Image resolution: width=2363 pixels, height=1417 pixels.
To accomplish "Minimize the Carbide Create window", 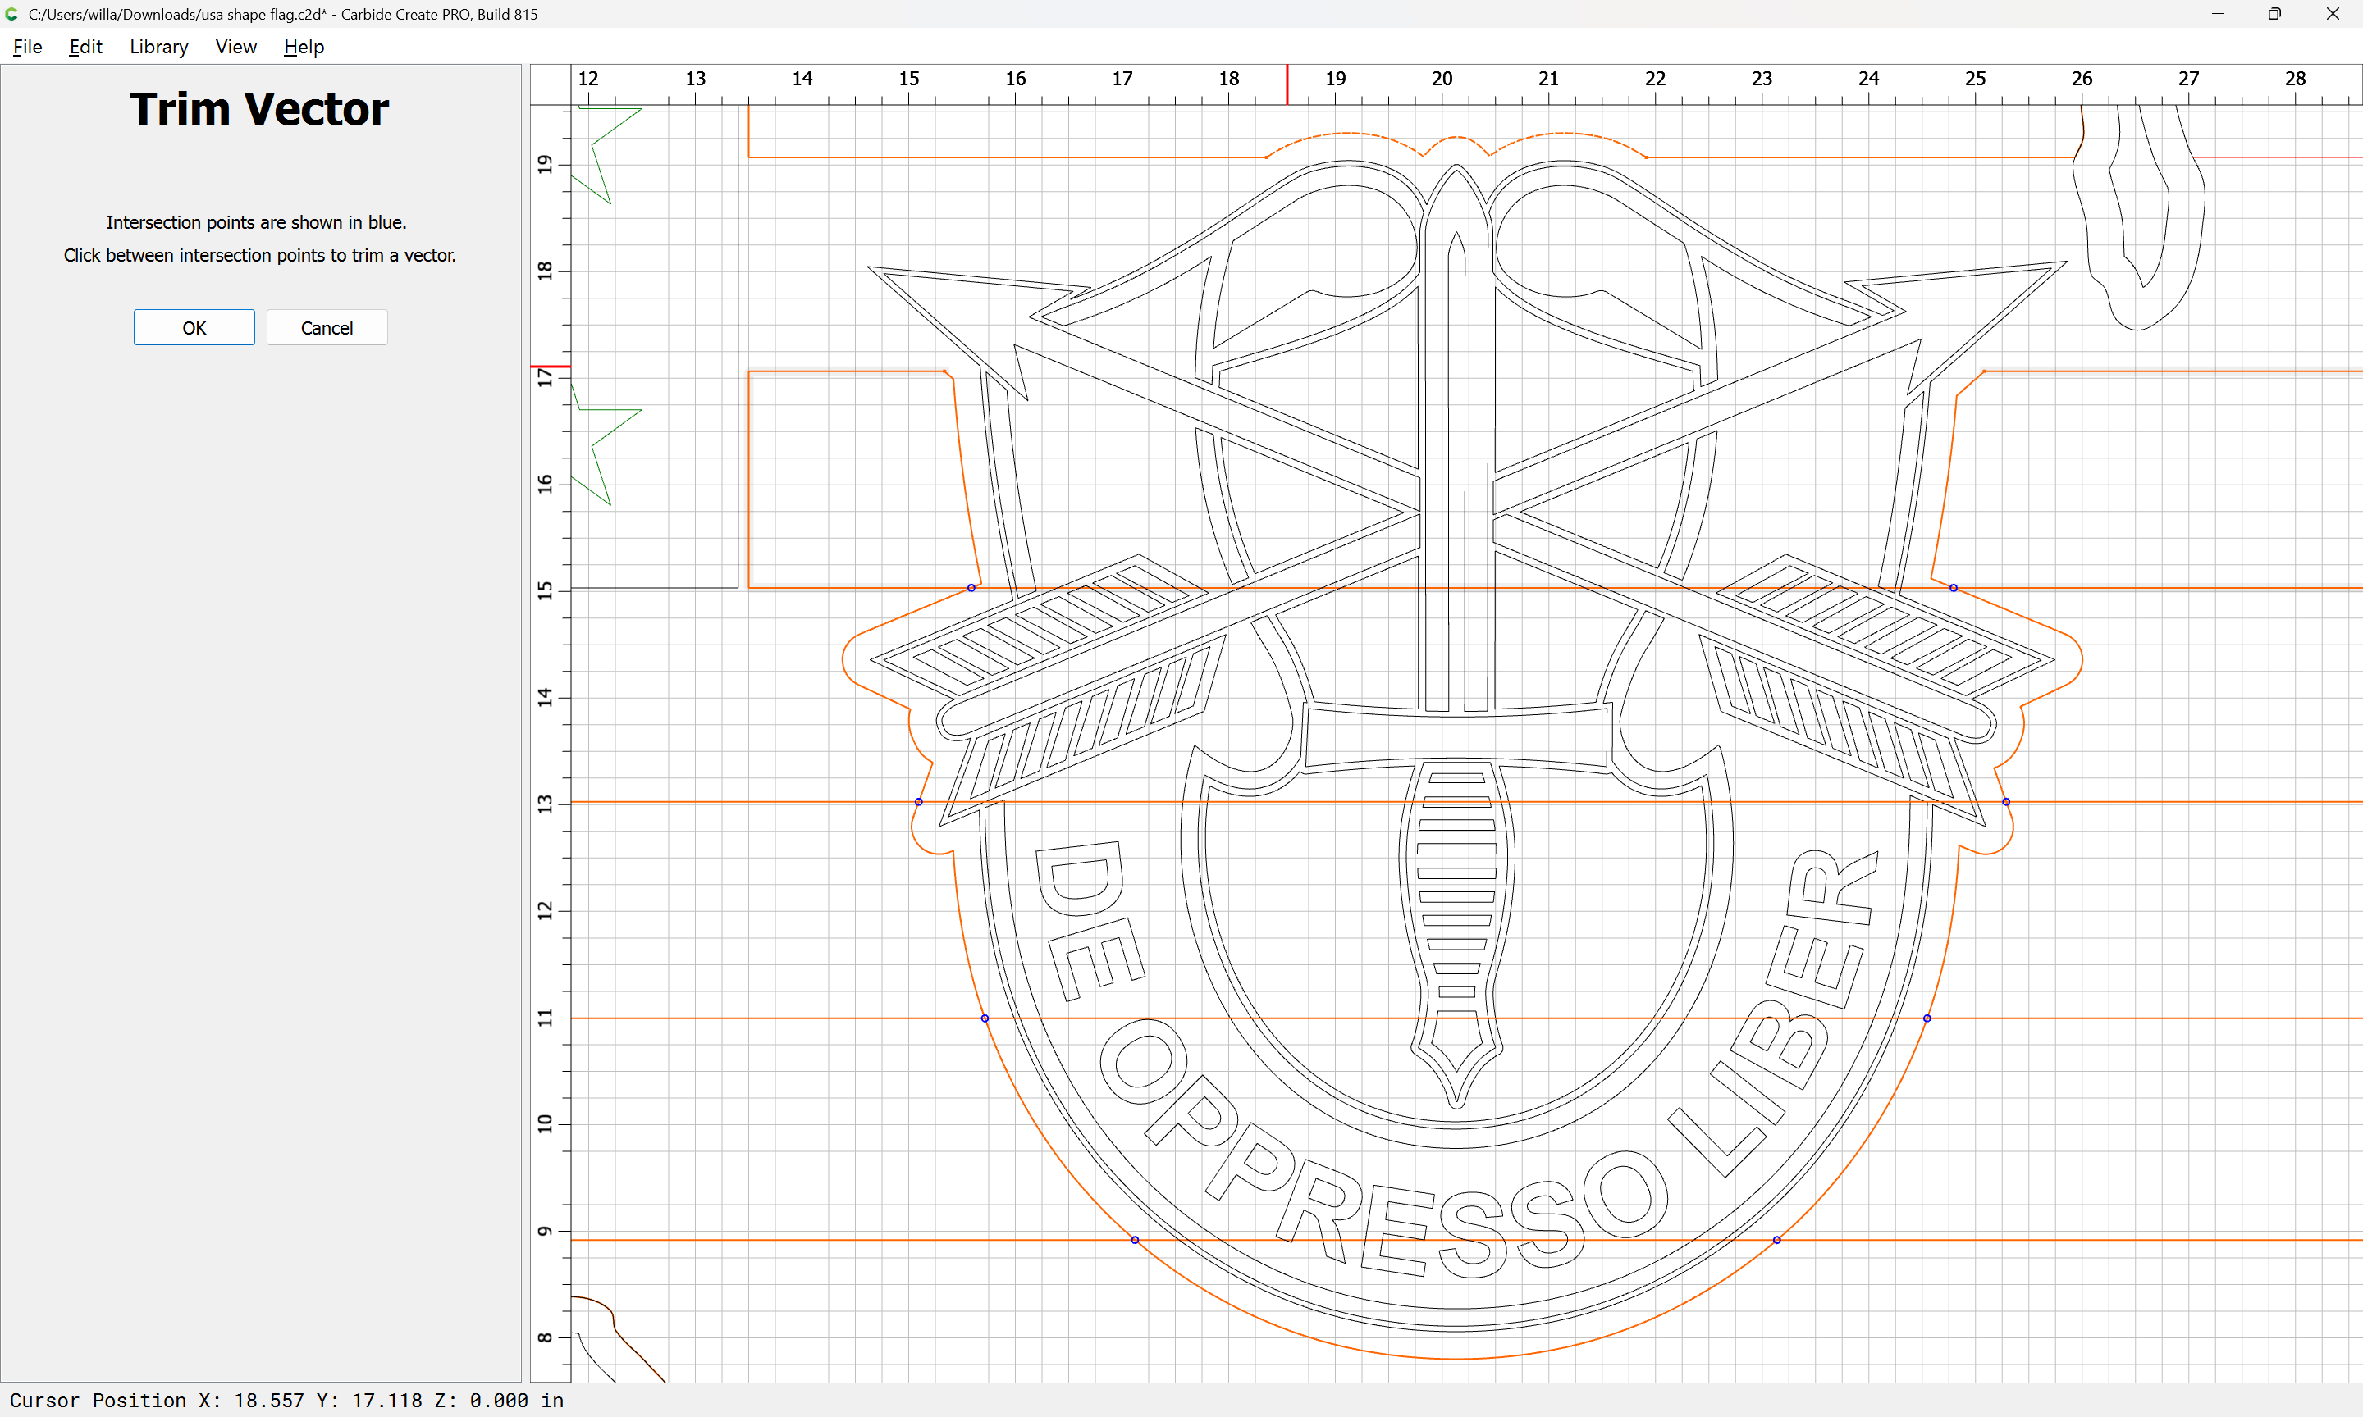I will tap(2218, 14).
